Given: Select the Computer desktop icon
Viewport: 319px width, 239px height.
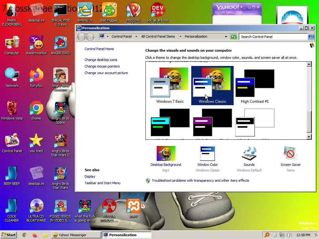Looking at the screenshot, I should 12,45.
